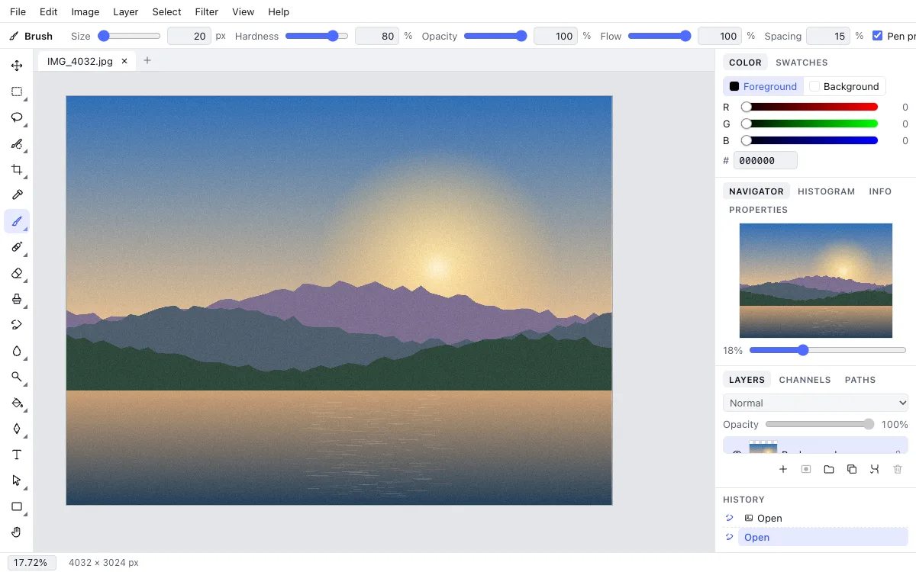Add a new layer with the plus icon
The image size is (916, 572).
[x=783, y=469]
